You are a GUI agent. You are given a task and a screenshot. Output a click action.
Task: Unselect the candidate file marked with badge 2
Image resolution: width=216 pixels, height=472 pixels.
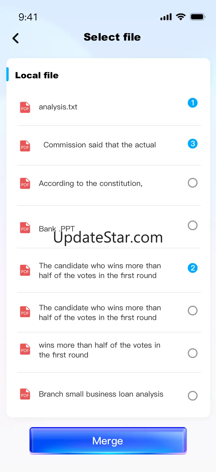[x=193, y=268]
